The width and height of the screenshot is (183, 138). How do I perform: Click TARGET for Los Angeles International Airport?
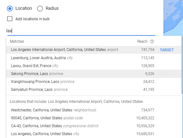tap(167, 50)
